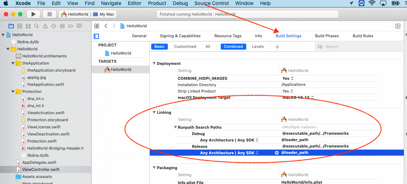Open the COMBINE_HIDPI_IMAGES Yes dropdown
407x184 pixels.
click(288, 78)
